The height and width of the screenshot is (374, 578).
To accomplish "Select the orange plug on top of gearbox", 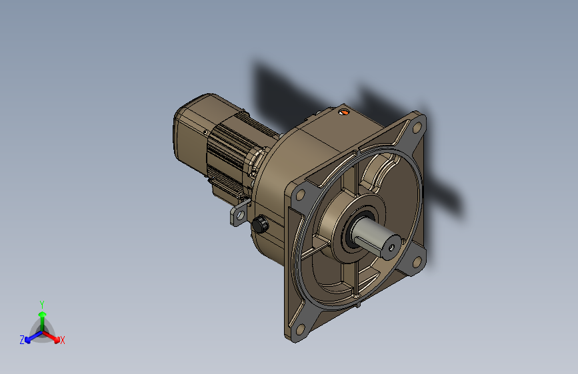I will (343, 112).
